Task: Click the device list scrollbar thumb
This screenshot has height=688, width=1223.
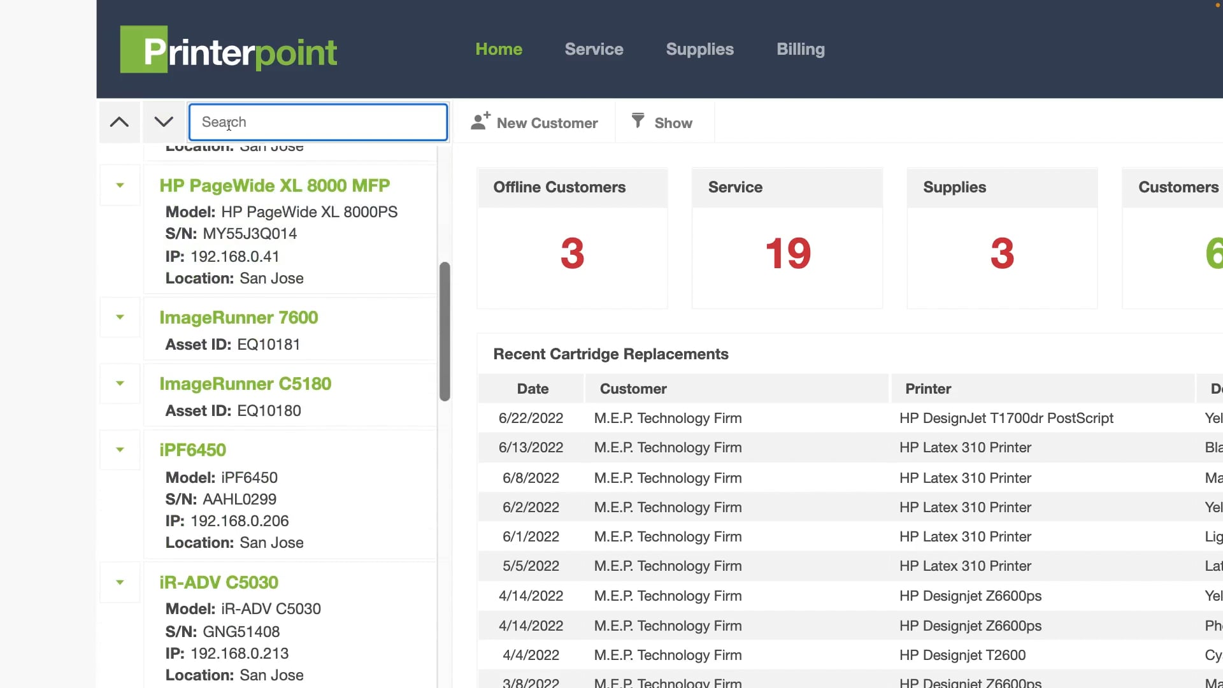Action: tap(445, 331)
